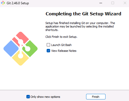The height and width of the screenshot is (101, 129).
Task: Click the 'Launch Git Bash' label text
Action: 61,45
